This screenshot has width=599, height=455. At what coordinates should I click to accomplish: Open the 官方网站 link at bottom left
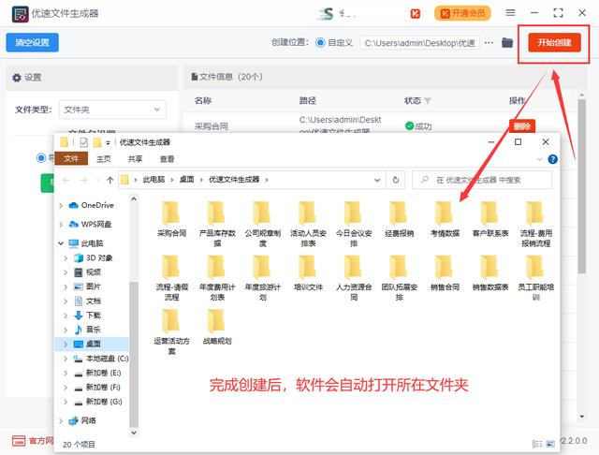(34, 441)
